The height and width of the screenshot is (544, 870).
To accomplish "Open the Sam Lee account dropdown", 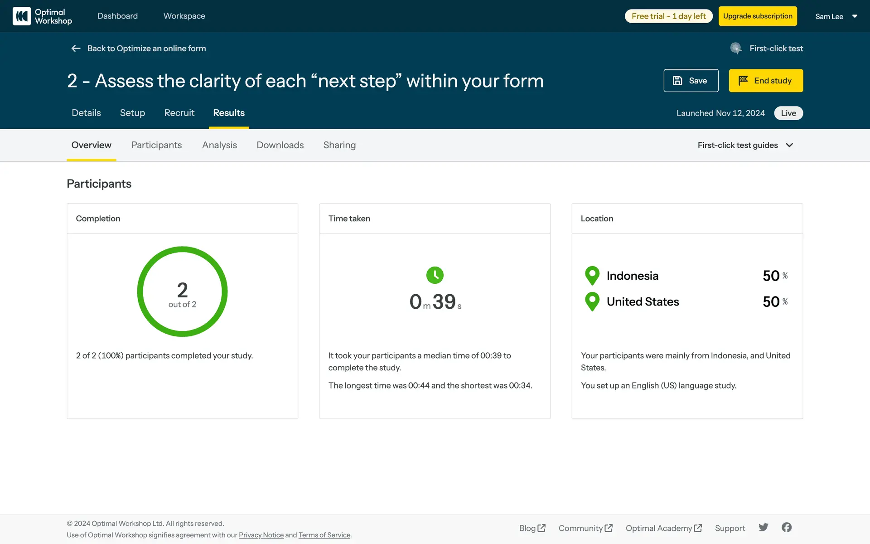I will [x=836, y=16].
